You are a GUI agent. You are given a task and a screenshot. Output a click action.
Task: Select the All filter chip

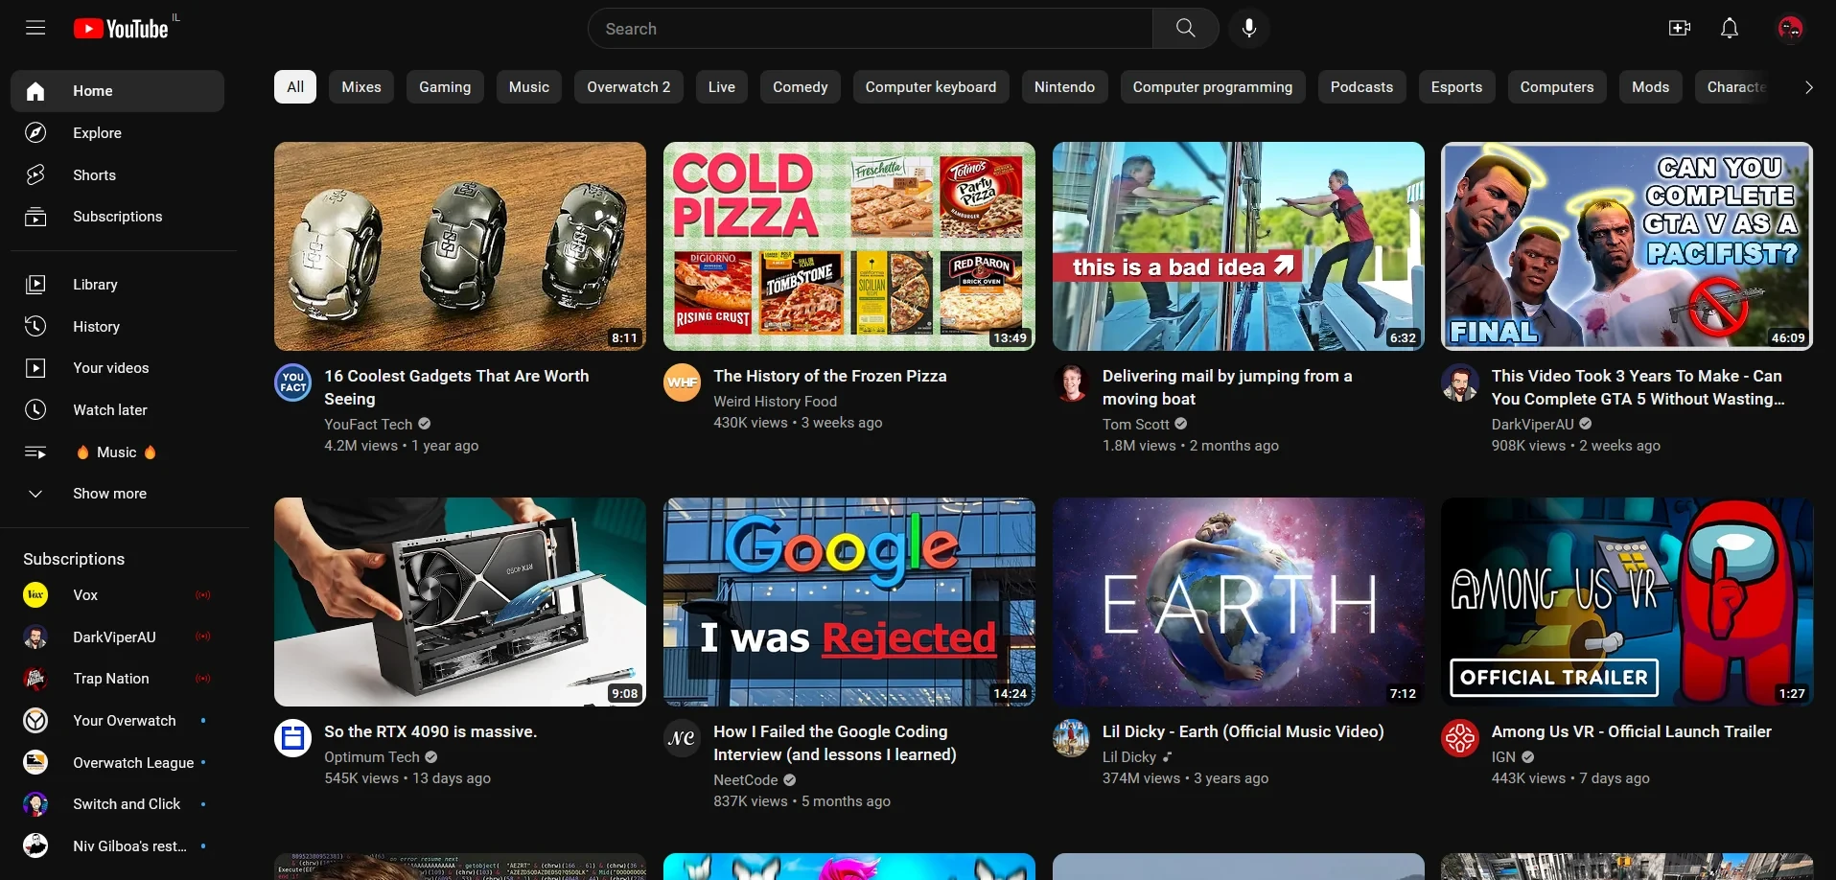click(294, 86)
